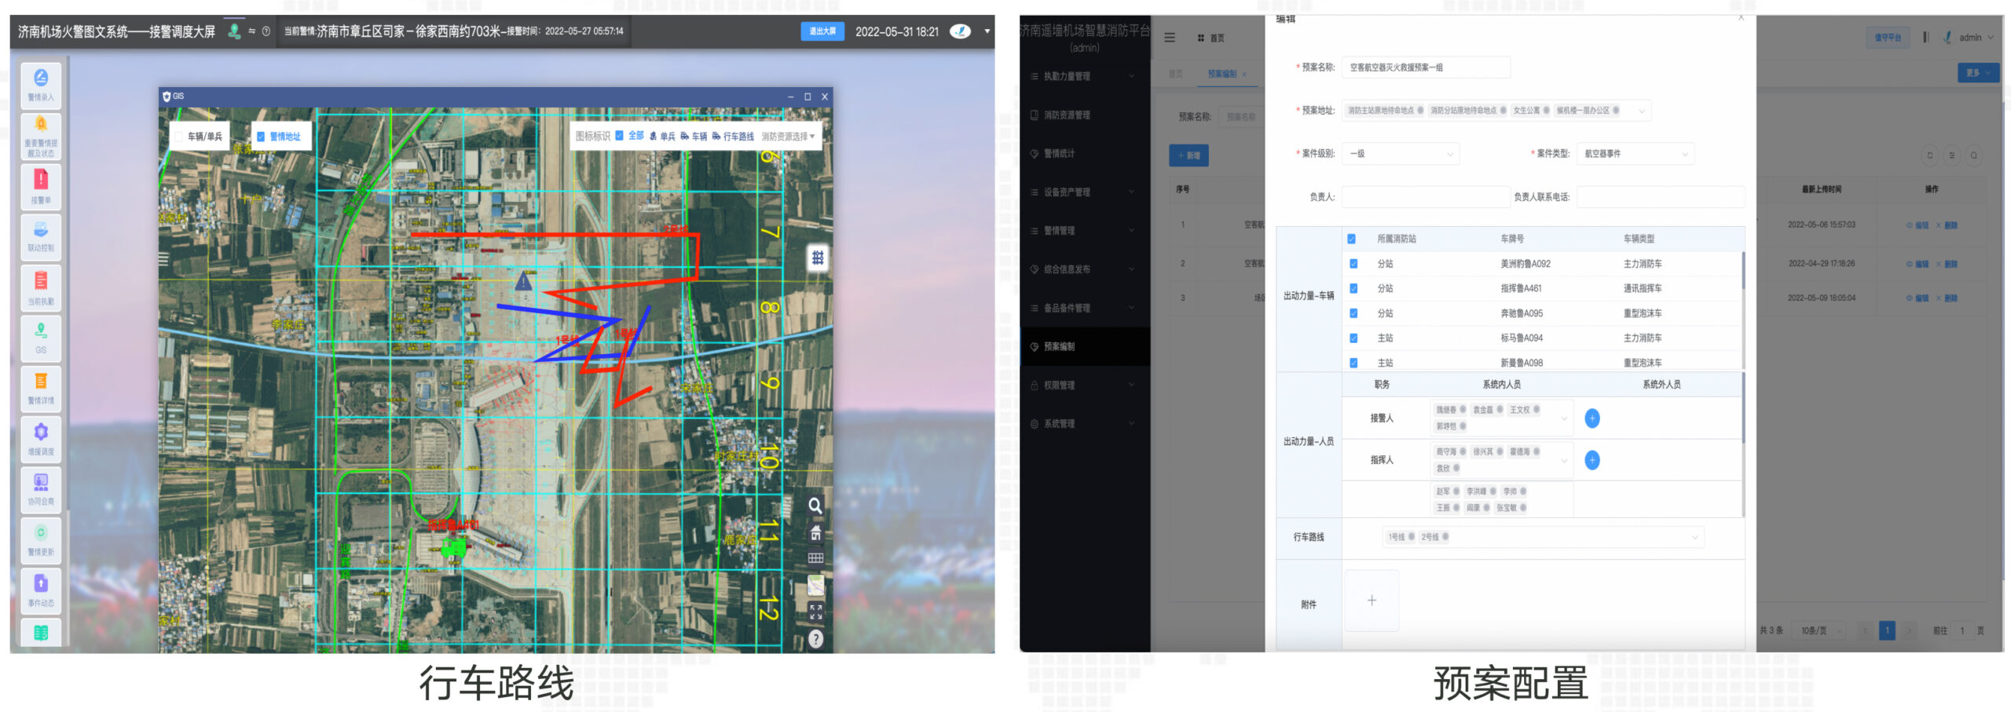Open the 接警单 sidebar icon

point(41,187)
